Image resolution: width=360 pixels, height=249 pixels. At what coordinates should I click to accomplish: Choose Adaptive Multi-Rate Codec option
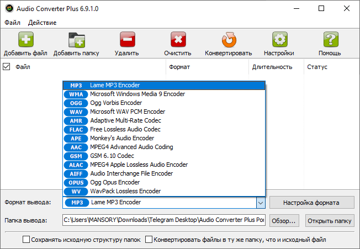(x=164, y=120)
